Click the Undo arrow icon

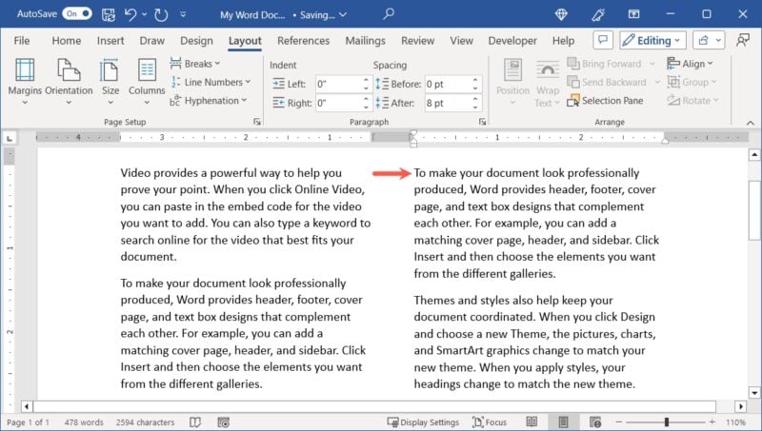tap(130, 14)
